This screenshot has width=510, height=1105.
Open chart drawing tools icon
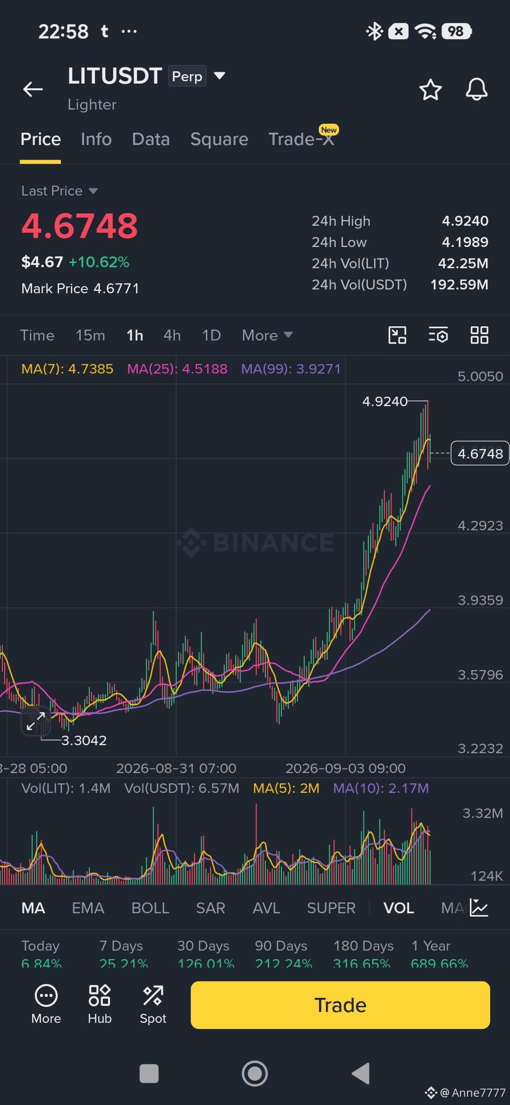pyautogui.click(x=397, y=335)
